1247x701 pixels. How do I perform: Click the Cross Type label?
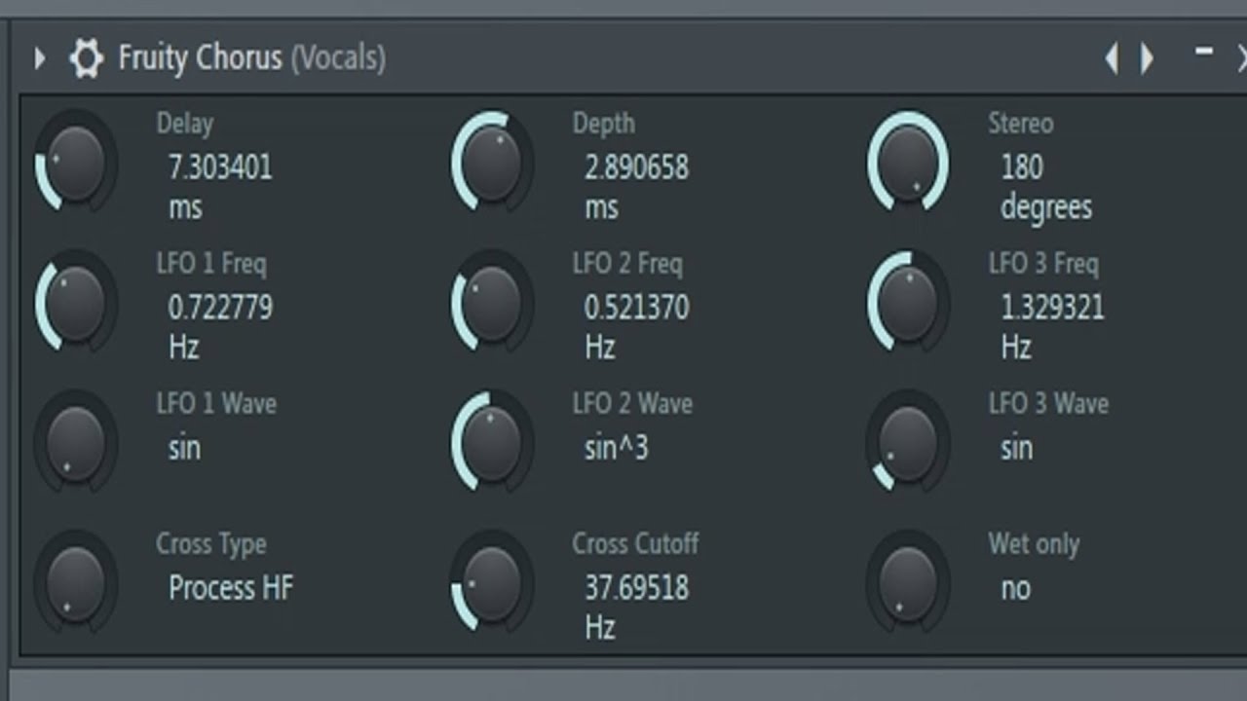tap(210, 544)
